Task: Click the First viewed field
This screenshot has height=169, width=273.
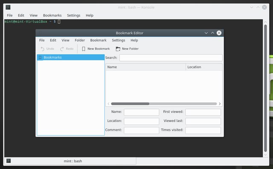Action: tap(203, 112)
